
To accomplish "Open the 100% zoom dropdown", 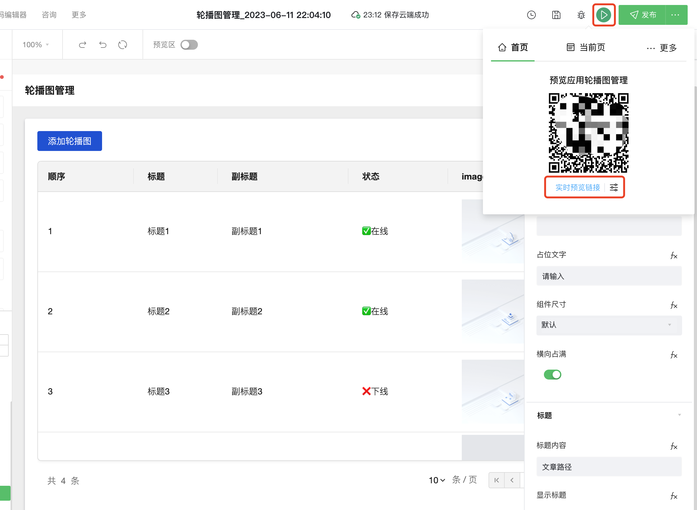I will [36, 45].
